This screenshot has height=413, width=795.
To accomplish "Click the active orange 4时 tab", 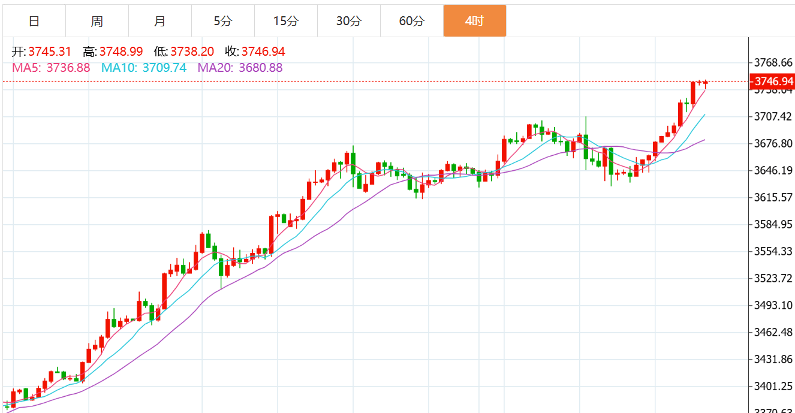I will [474, 21].
